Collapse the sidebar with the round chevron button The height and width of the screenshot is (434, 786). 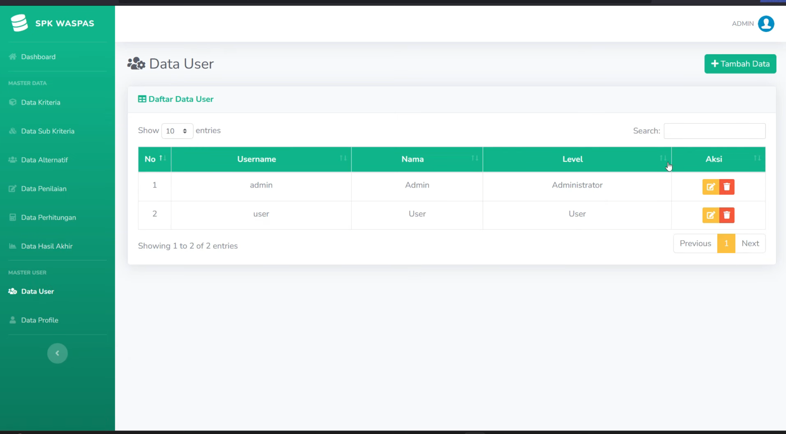point(57,353)
